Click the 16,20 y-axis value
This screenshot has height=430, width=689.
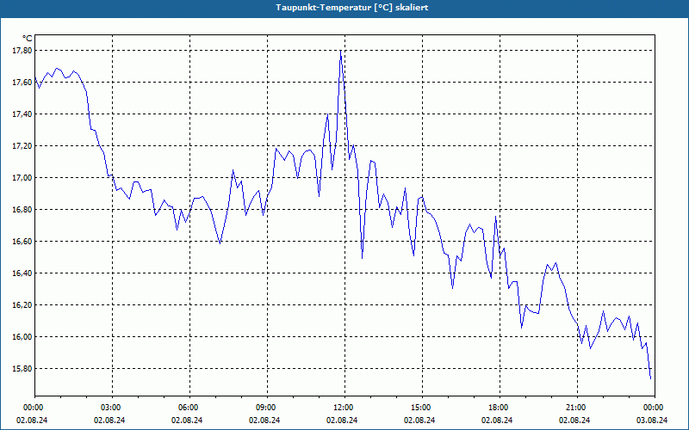coord(23,305)
